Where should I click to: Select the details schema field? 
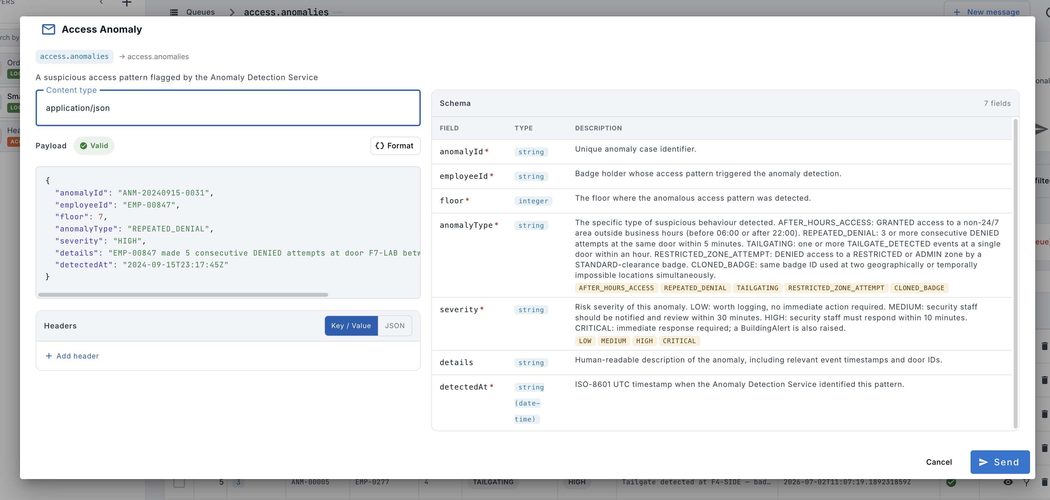(x=721, y=362)
